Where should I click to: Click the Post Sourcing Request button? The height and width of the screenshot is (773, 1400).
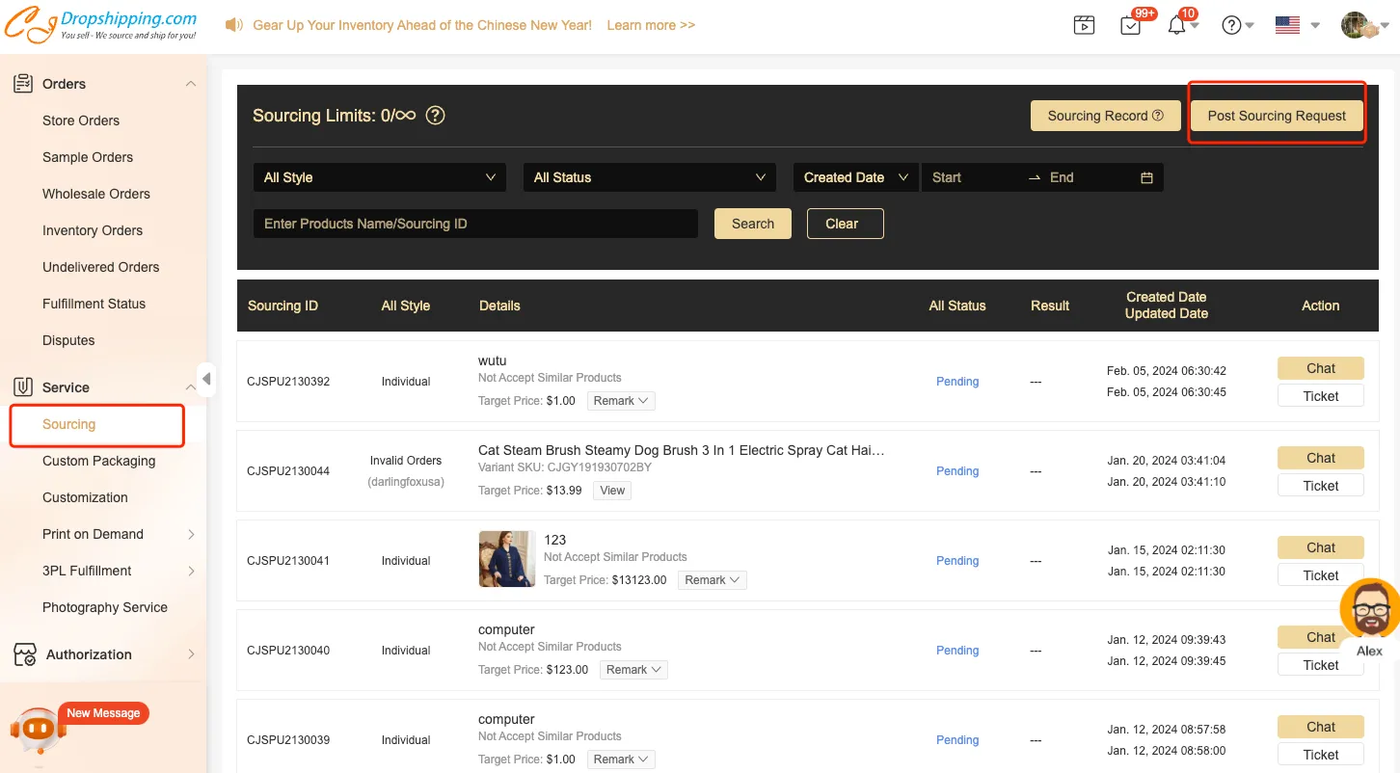1277,116
